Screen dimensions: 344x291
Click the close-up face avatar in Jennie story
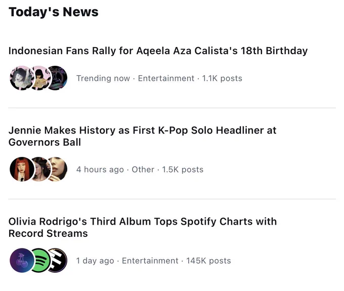click(x=58, y=169)
